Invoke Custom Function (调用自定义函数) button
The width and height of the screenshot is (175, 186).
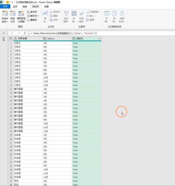(21, 17)
